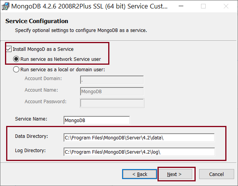
Task: Click the Account Name field containing MongoDB
Action: pos(112,91)
